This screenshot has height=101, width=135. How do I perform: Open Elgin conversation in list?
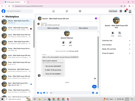coord(17,84)
